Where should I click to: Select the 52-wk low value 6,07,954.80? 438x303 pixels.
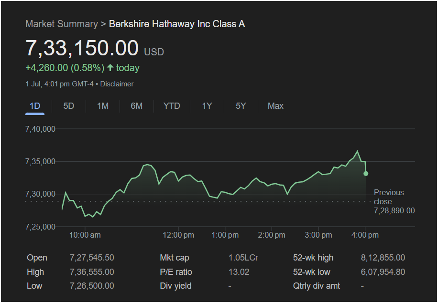(x=383, y=272)
